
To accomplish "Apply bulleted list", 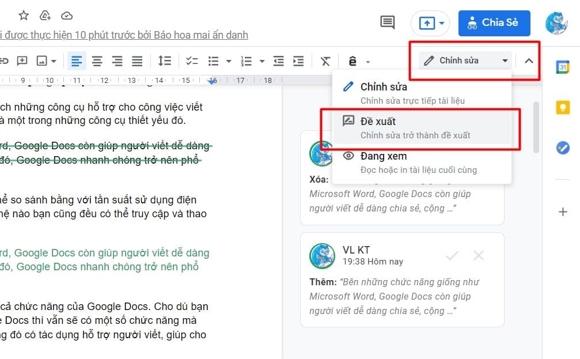I will click(x=213, y=61).
